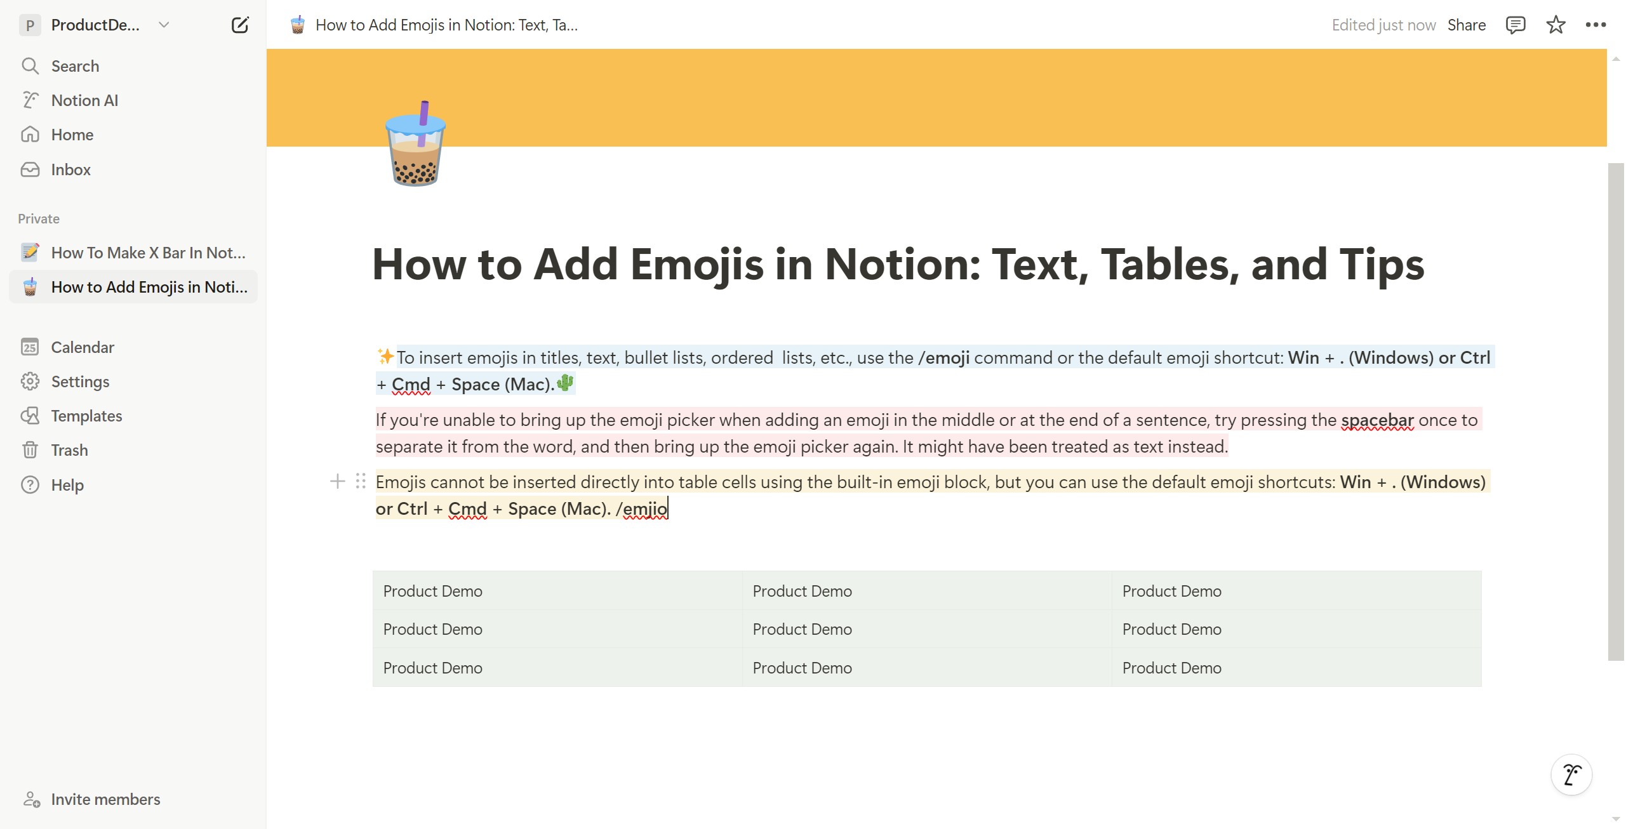
Task: Click the plus add block icon
Action: point(337,482)
